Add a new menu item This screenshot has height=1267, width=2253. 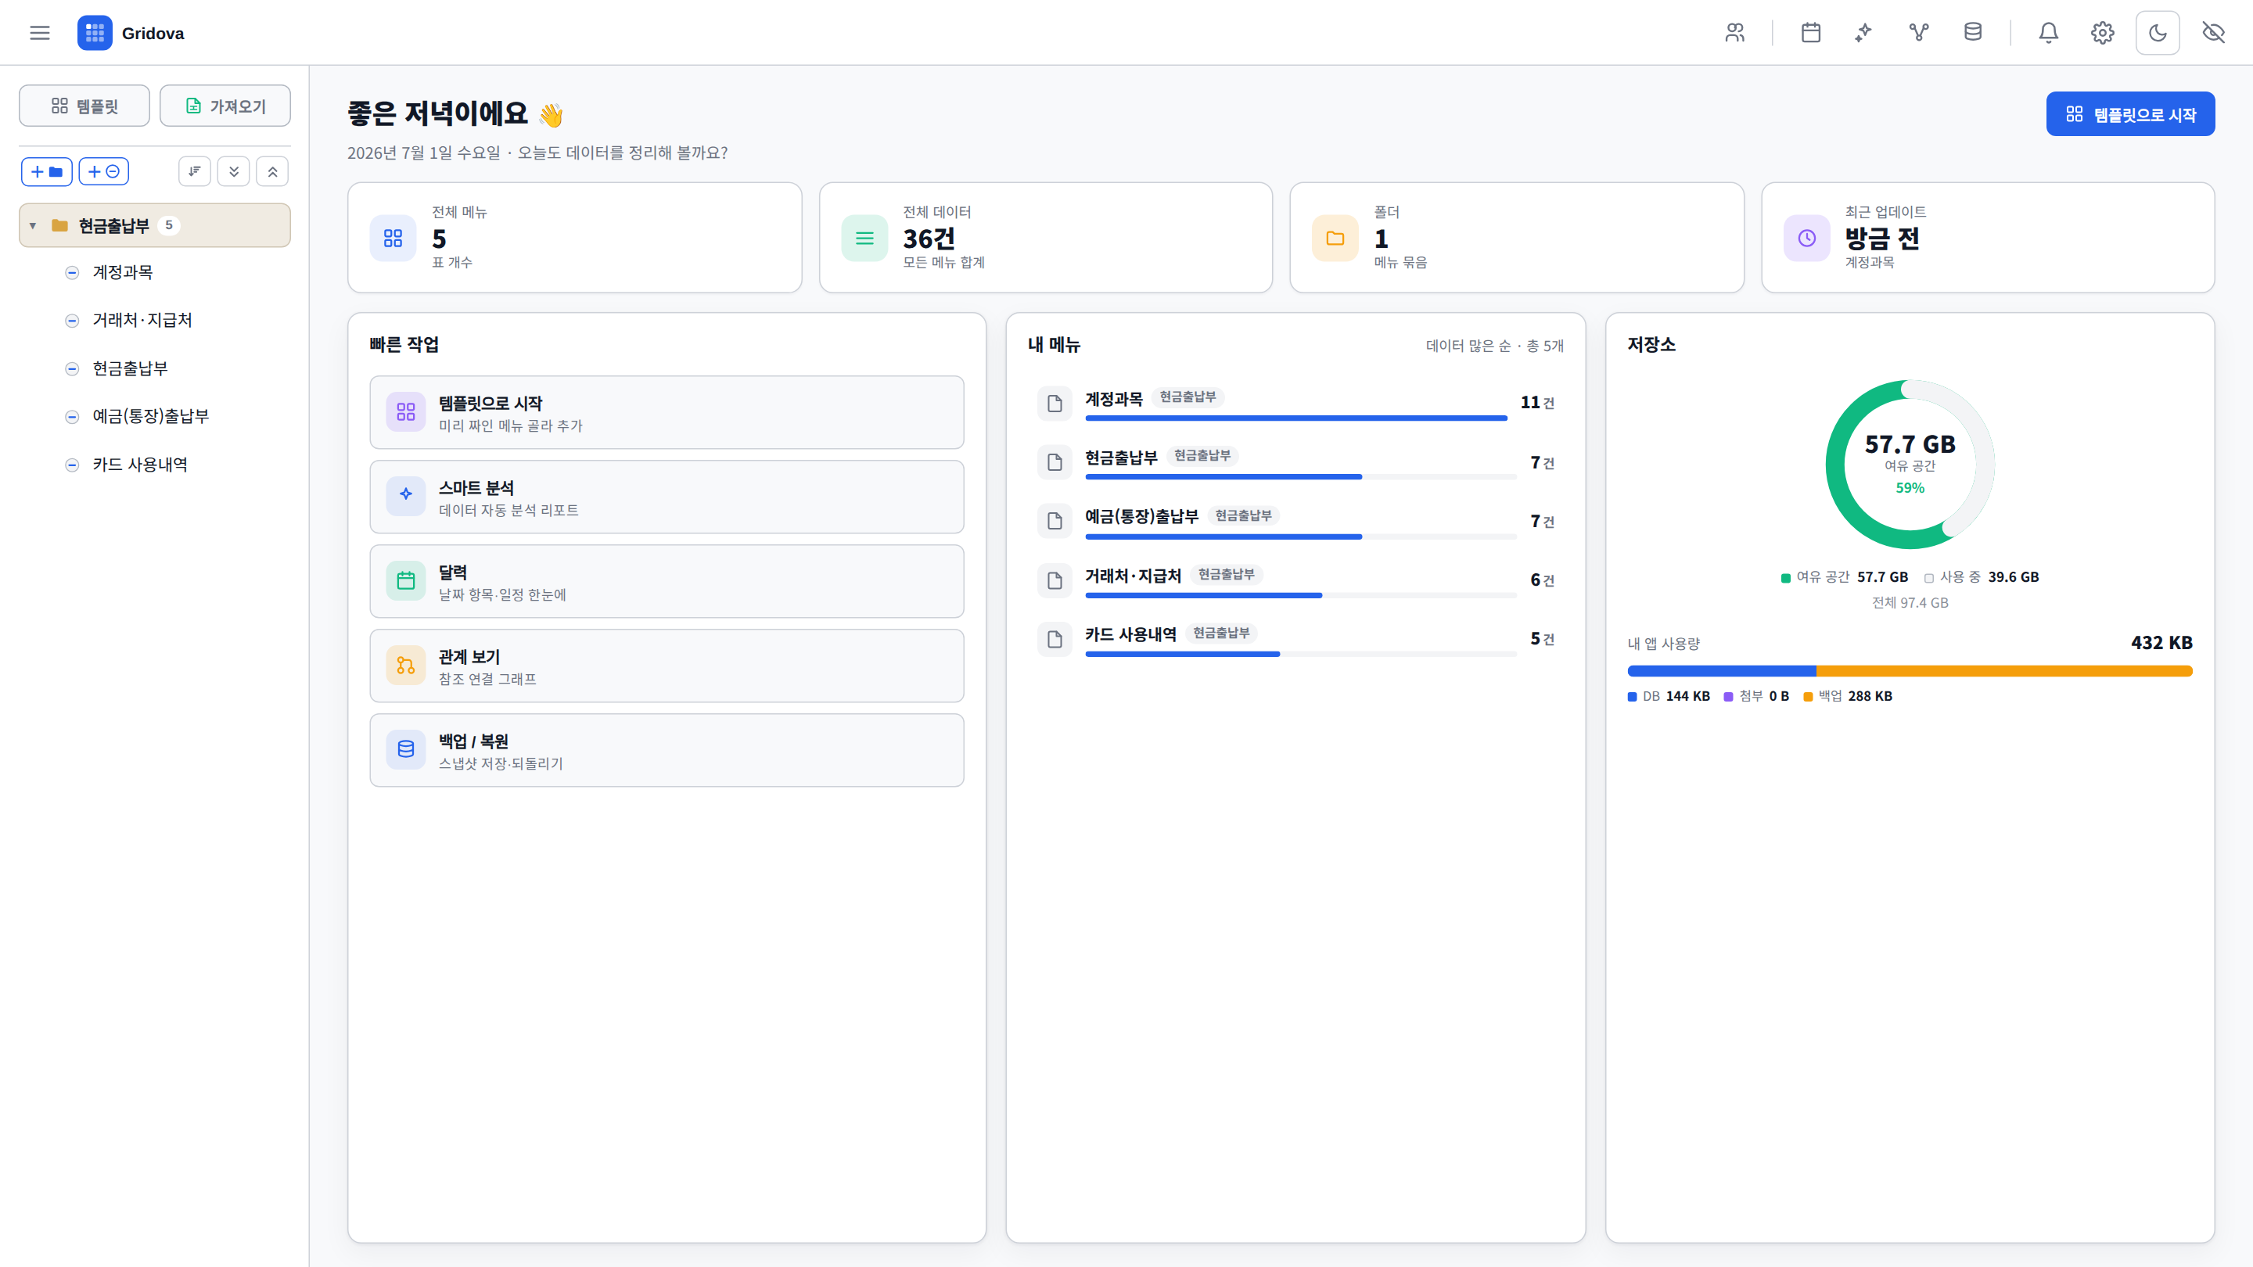(104, 171)
